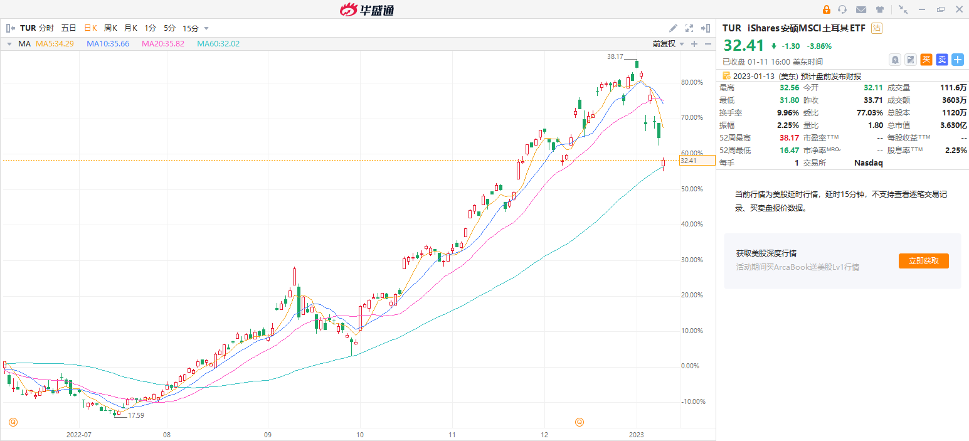Image resolution: width=969 pixels, height=441 pixels.
Task: Toggle the 沽 short-selling badge
Action: click(877, 28)
